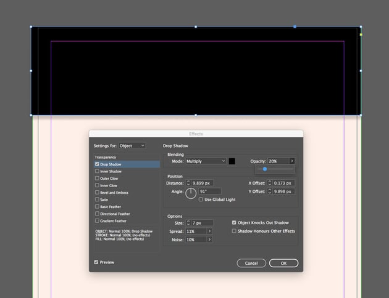Expand the Spread slider arrow
Screen dimensions: 389x298
coord(210,232)
